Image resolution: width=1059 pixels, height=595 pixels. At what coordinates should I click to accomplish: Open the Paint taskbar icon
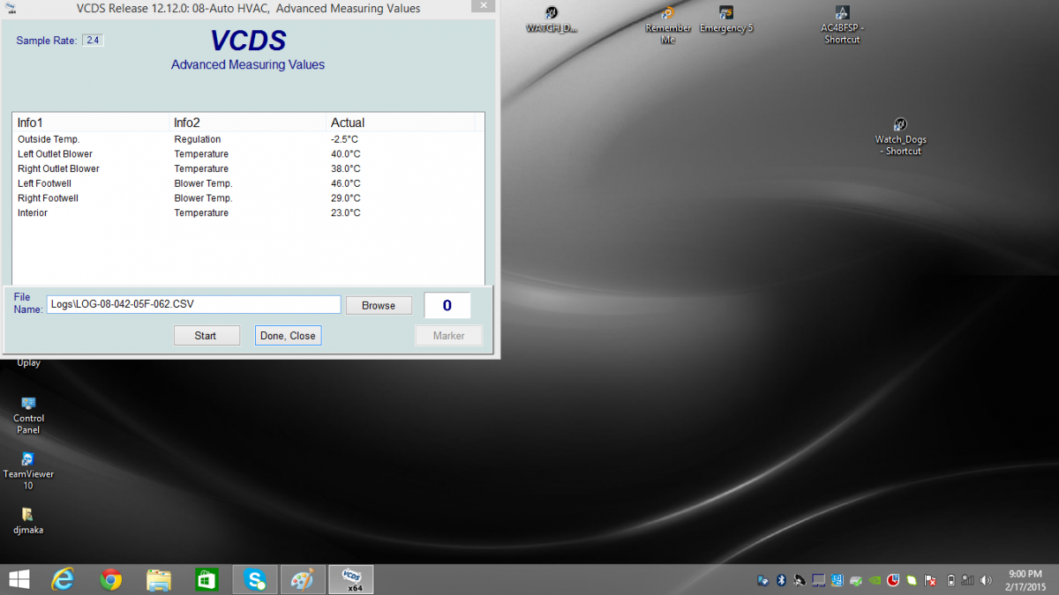point(303,579)
